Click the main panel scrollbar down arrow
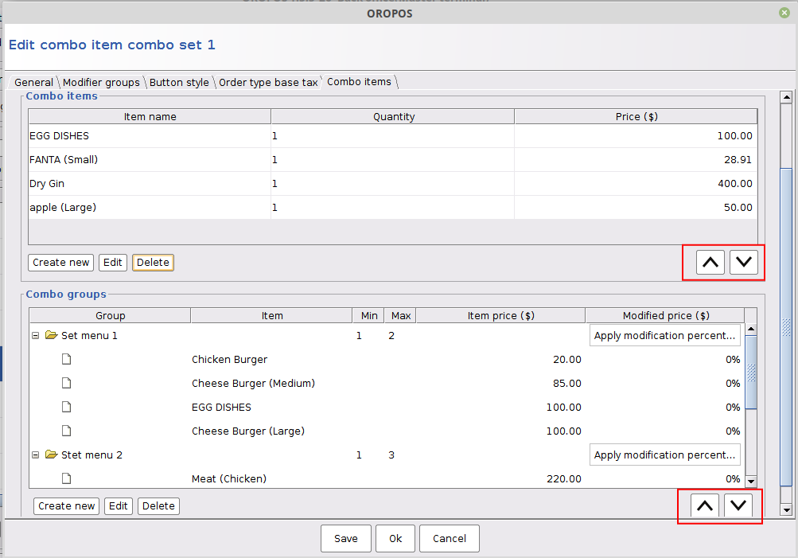 coord(786,509)
